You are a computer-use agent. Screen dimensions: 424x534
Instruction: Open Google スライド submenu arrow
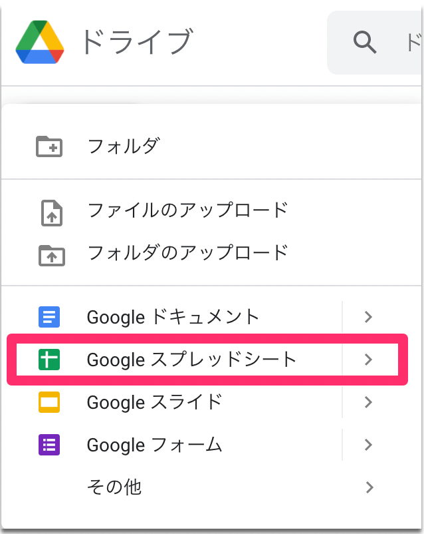point(368,402)
